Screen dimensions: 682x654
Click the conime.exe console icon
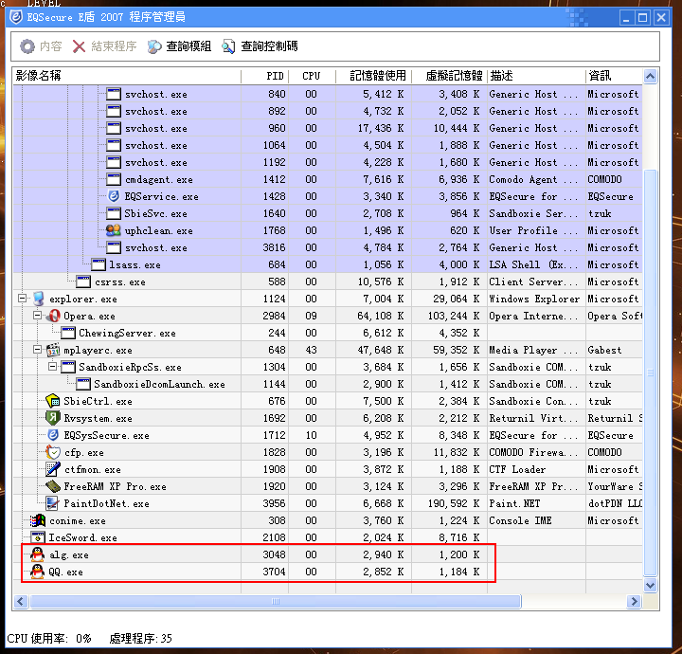pos(38,520)
